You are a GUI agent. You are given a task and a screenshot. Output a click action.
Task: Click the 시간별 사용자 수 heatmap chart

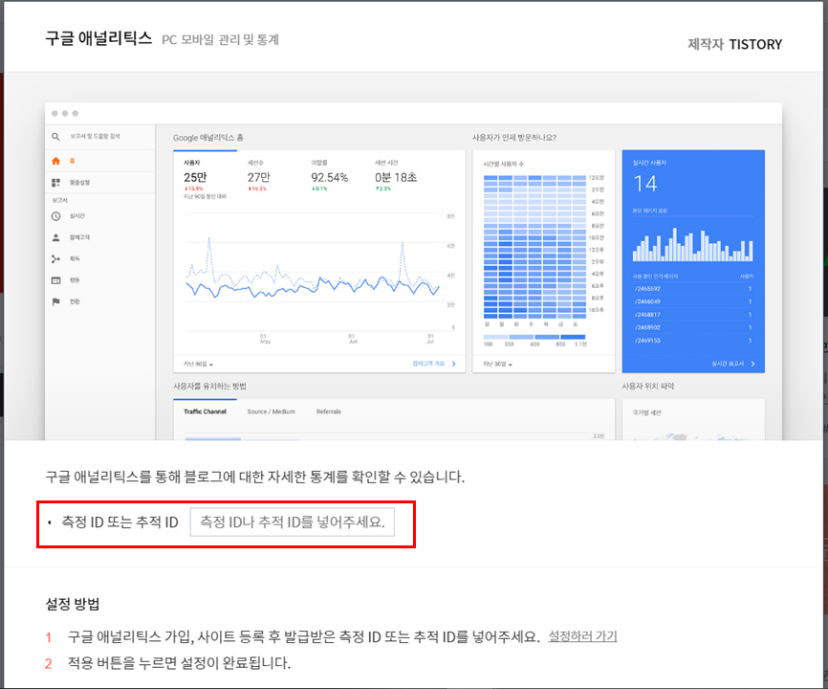coord(534,247)
